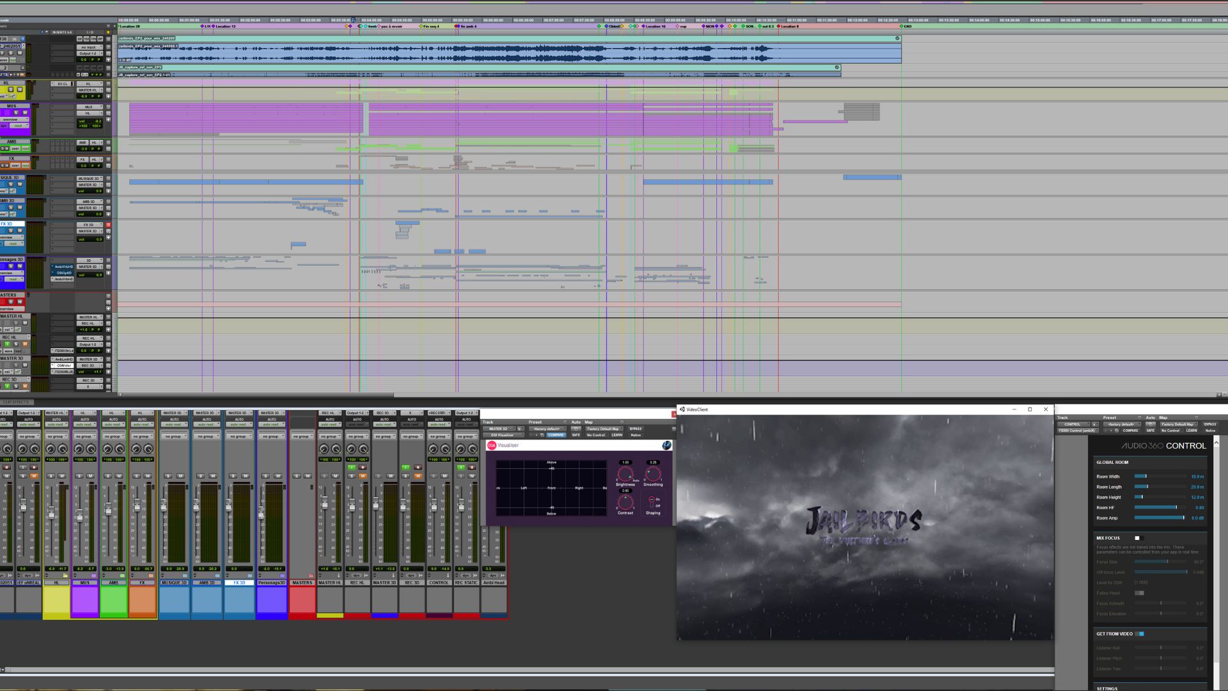Click the INSERTS A-E column header
This screenshot has width=1228, height=691.
point(62,32)
